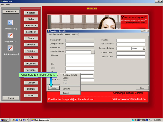Select the Supplier Details tab
Viewport: 163px width, 122px height.
(56, 34)
